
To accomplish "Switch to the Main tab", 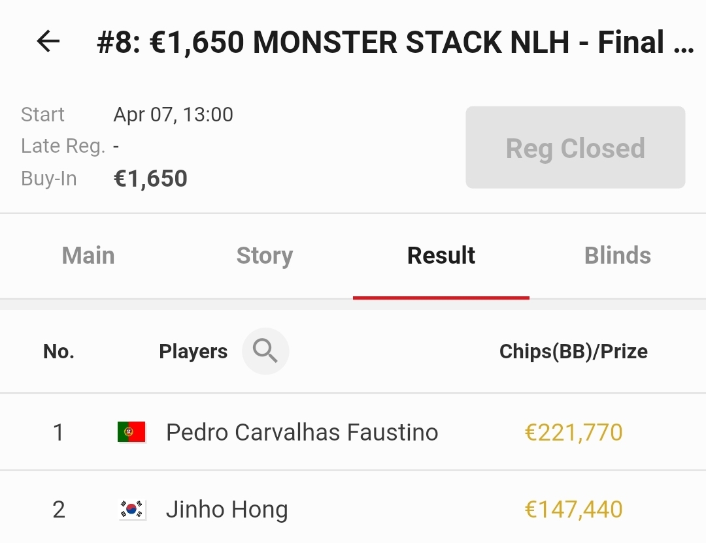I will click(88, 256).
